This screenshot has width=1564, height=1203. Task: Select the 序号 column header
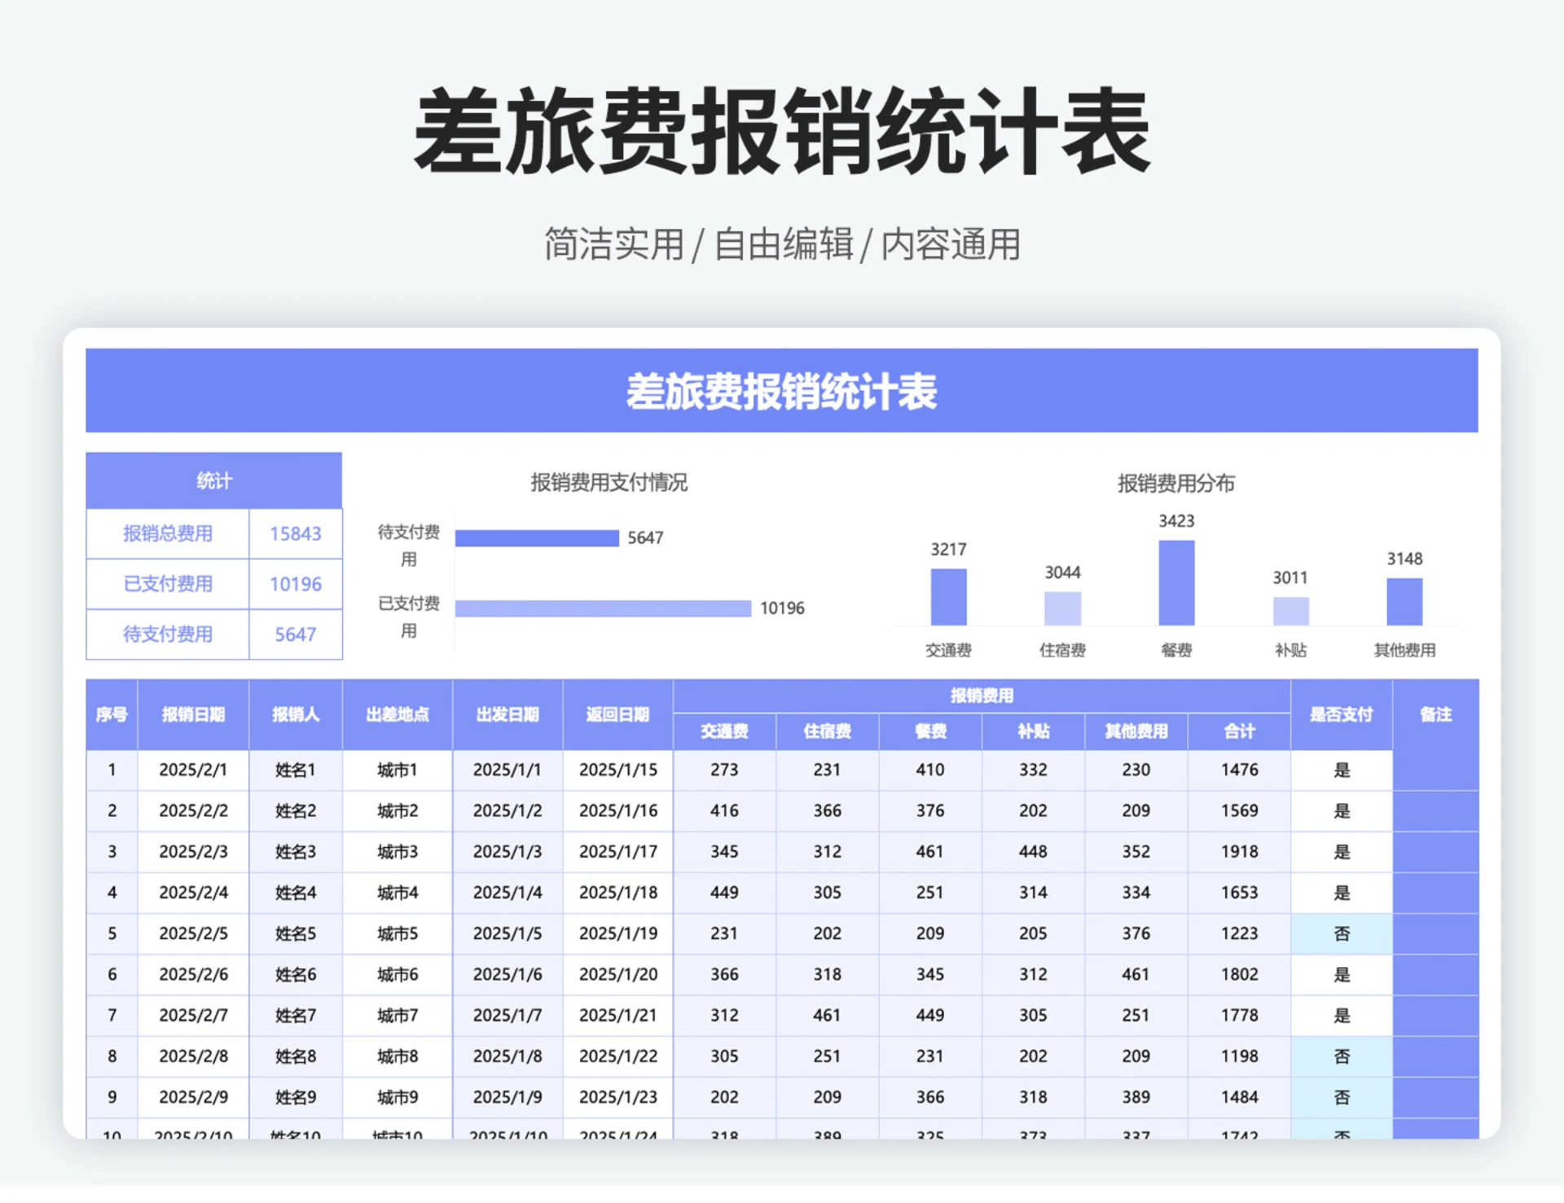pyautogui.click(x=112, y=714)
